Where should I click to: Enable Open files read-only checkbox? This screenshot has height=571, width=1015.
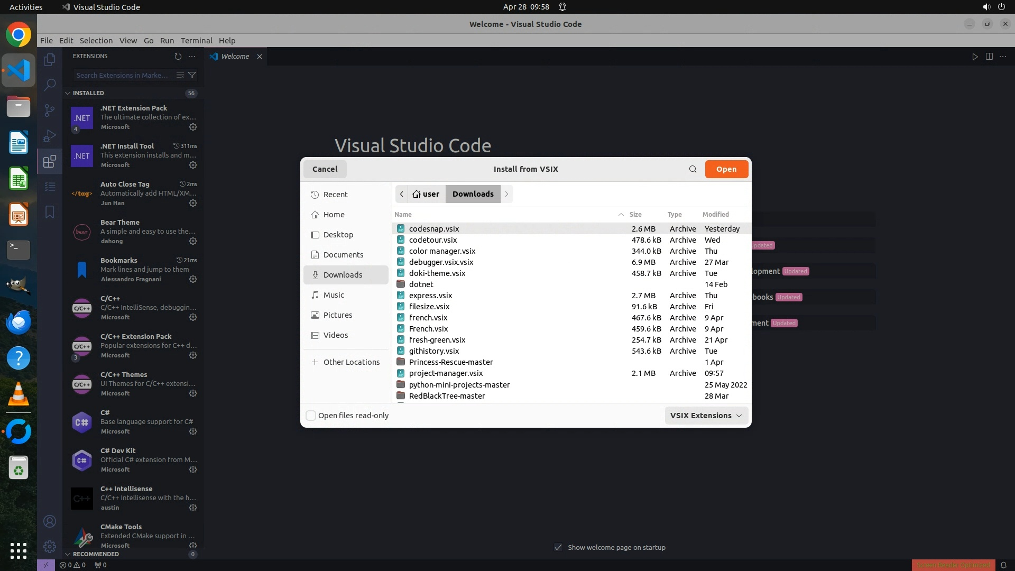point(311,416)
